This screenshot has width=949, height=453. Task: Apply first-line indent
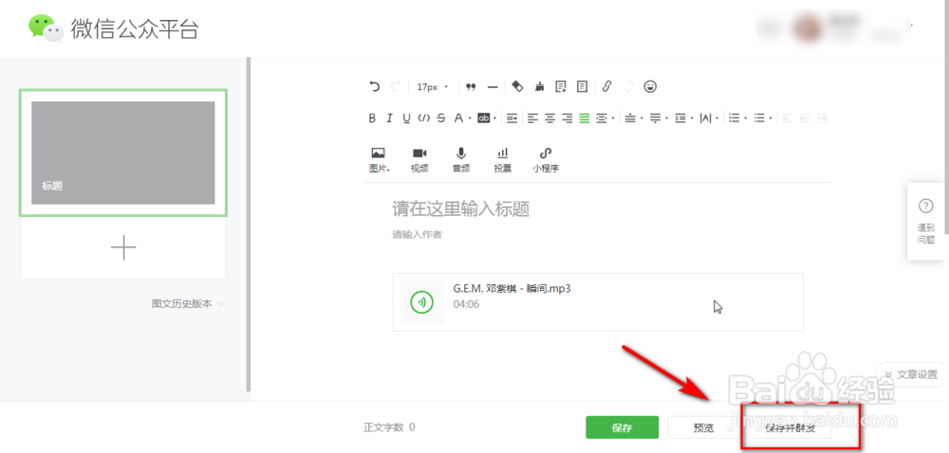coord(512,118)
